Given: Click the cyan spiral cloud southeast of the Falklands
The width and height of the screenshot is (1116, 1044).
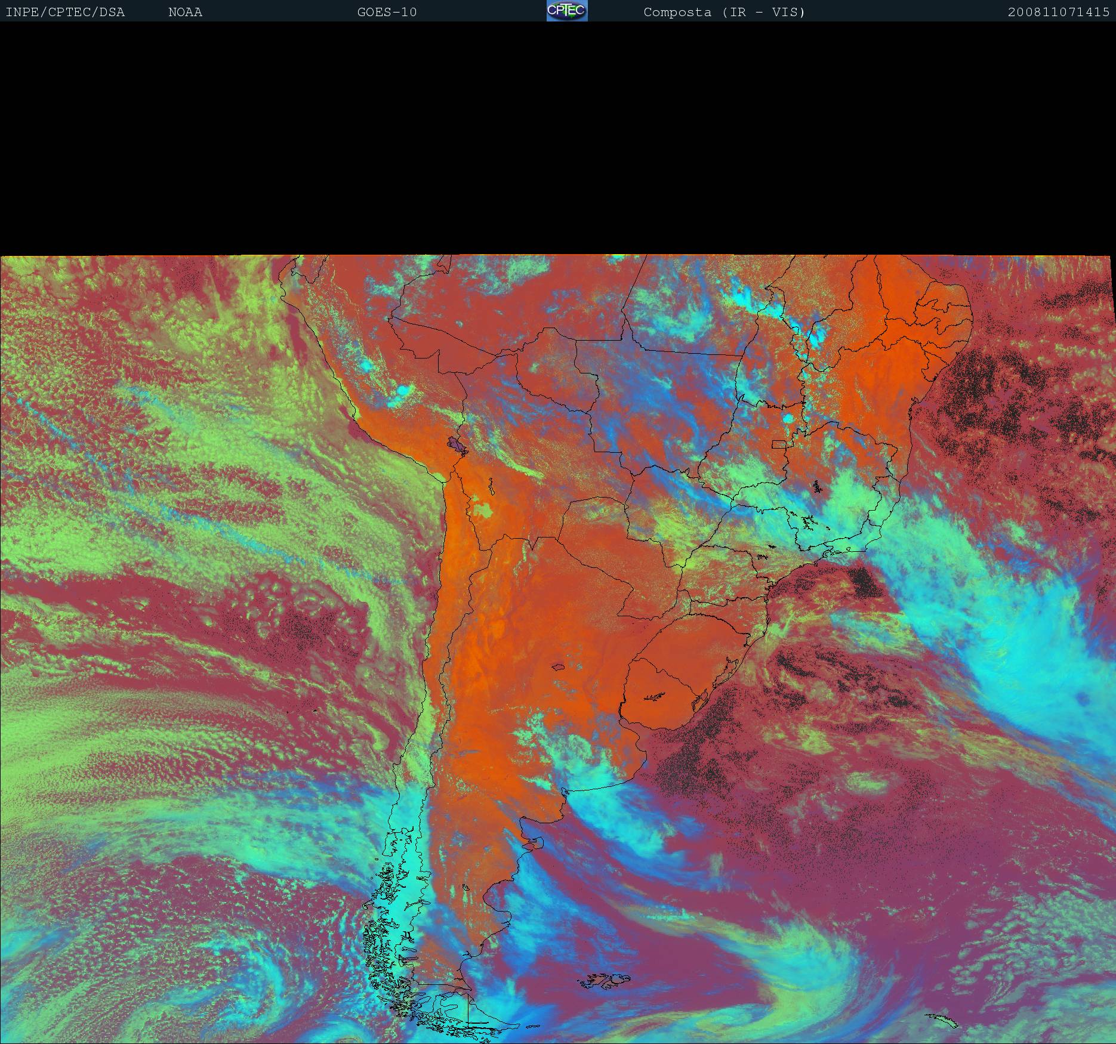Looking at the screenshot, I should click(806, 966).
